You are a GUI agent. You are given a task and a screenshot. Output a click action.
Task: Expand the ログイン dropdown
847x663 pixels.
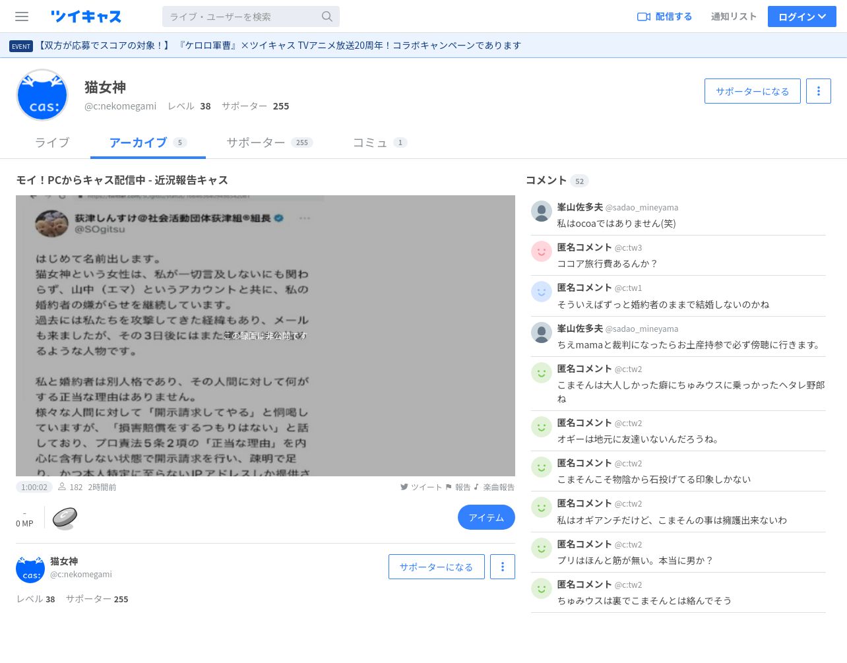[x=802, y=16]
